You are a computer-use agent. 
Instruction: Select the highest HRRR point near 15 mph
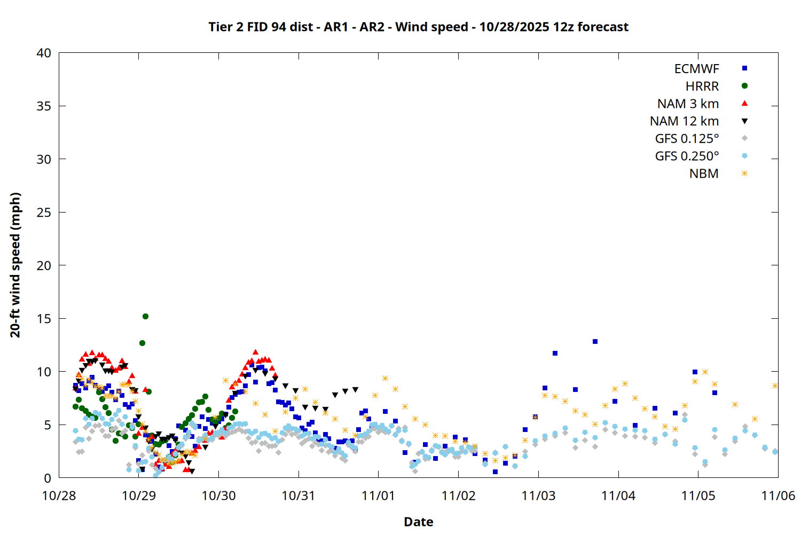145,317
